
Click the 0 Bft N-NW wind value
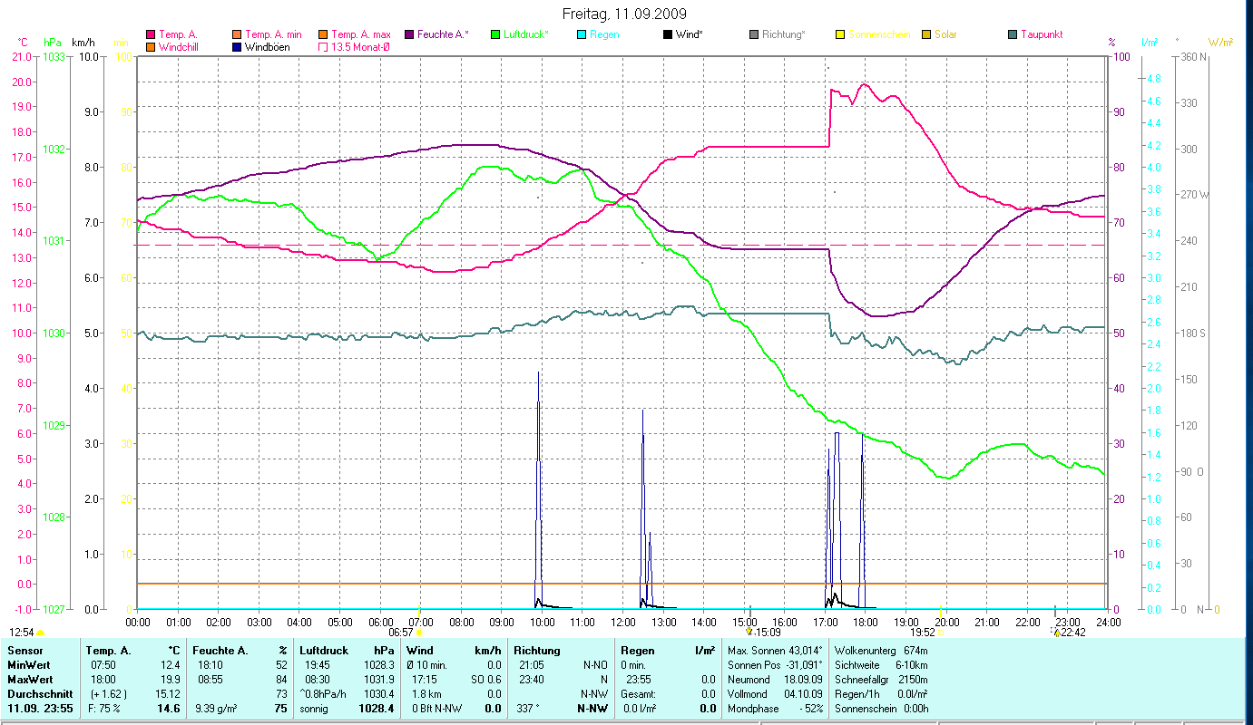point(436,709)
